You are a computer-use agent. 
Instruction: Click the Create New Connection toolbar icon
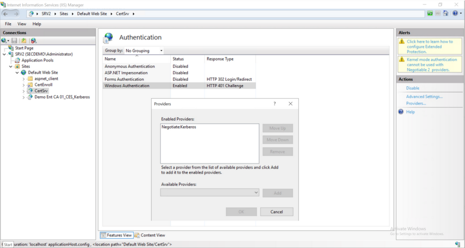(x=4, y=40)
